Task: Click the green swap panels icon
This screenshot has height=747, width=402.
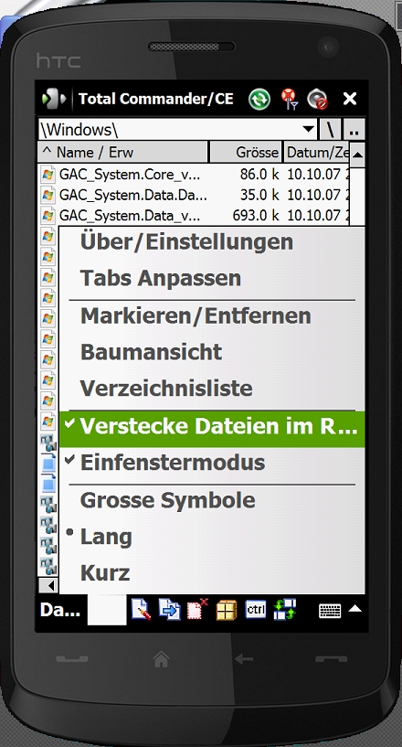Action: [x=285, y=610]
